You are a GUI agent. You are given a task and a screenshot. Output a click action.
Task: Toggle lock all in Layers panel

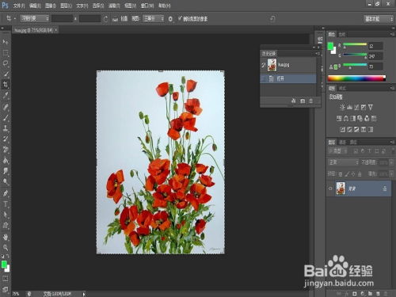(360, 174)
